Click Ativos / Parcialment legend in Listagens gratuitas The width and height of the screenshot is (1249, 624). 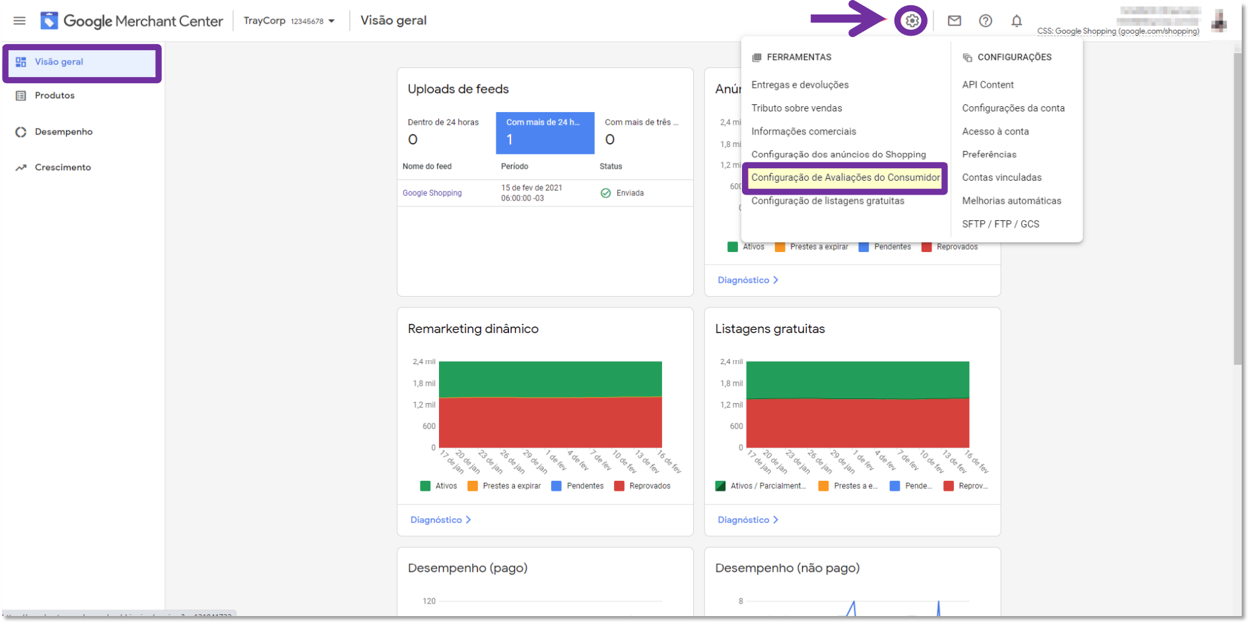pyautogui.click(x=760, y=486)
